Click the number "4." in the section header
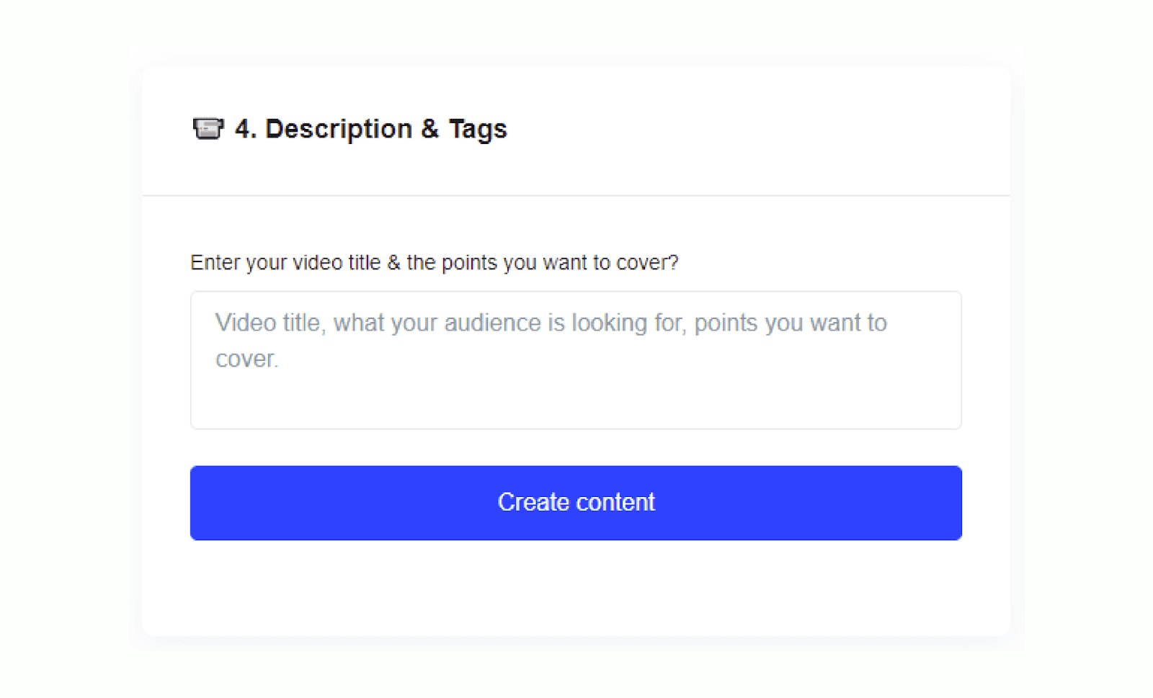The width and height of the screenshot is (1153, 698). [x=245, y=129]
